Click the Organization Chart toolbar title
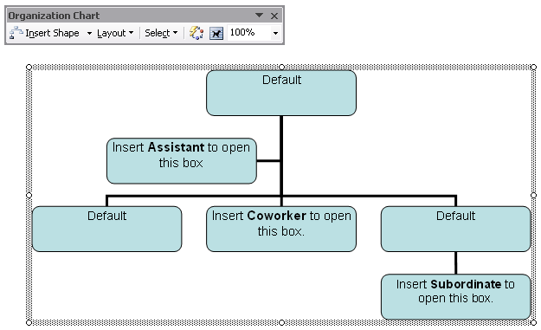 click(x=54, y=16)
